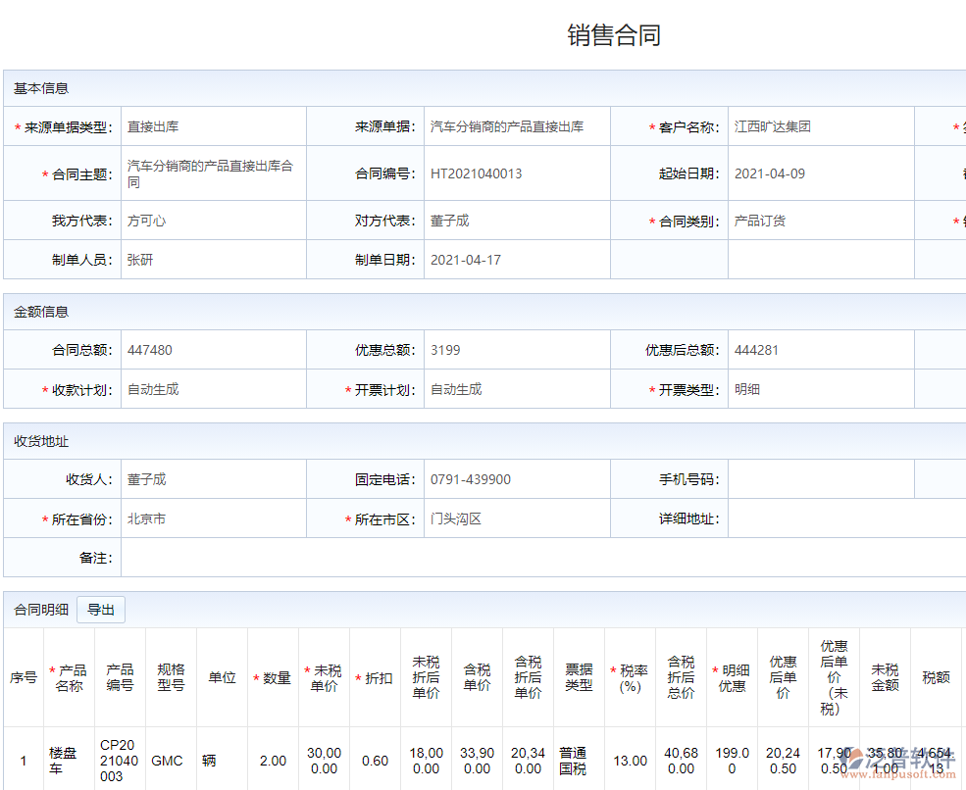Select the 所在市区 field showing 门头沟区

[x=516, y=518]
